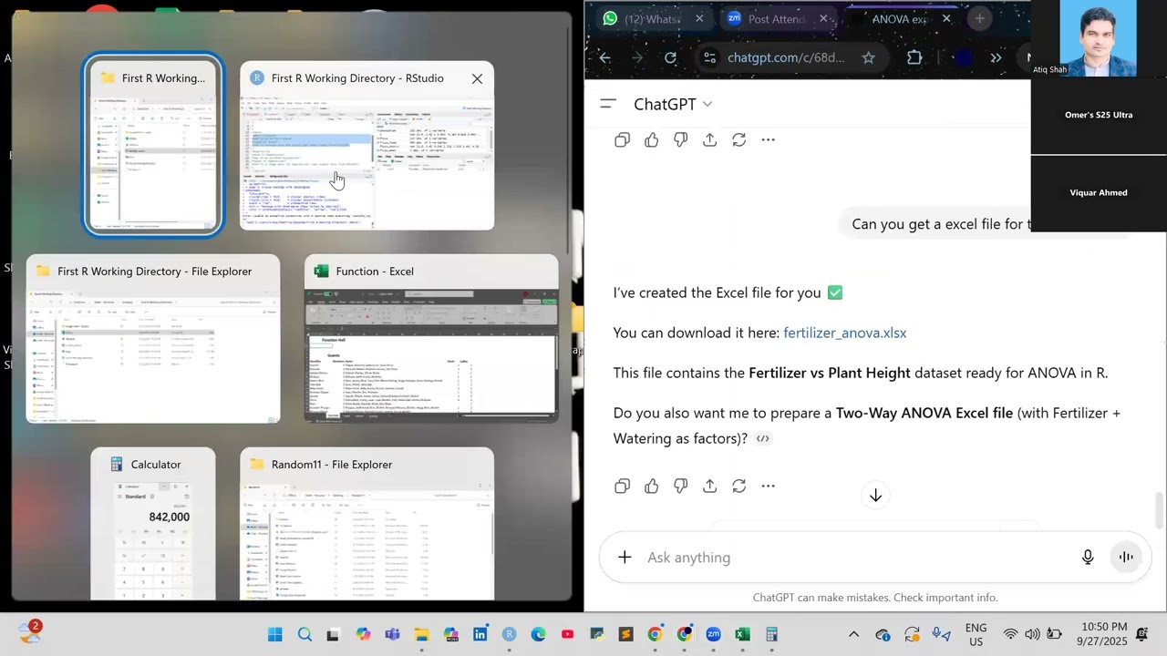The height and width of the screenshot is (656, 1167).
Task: Open more options below fertilizer response
Action: coord(768,486)
